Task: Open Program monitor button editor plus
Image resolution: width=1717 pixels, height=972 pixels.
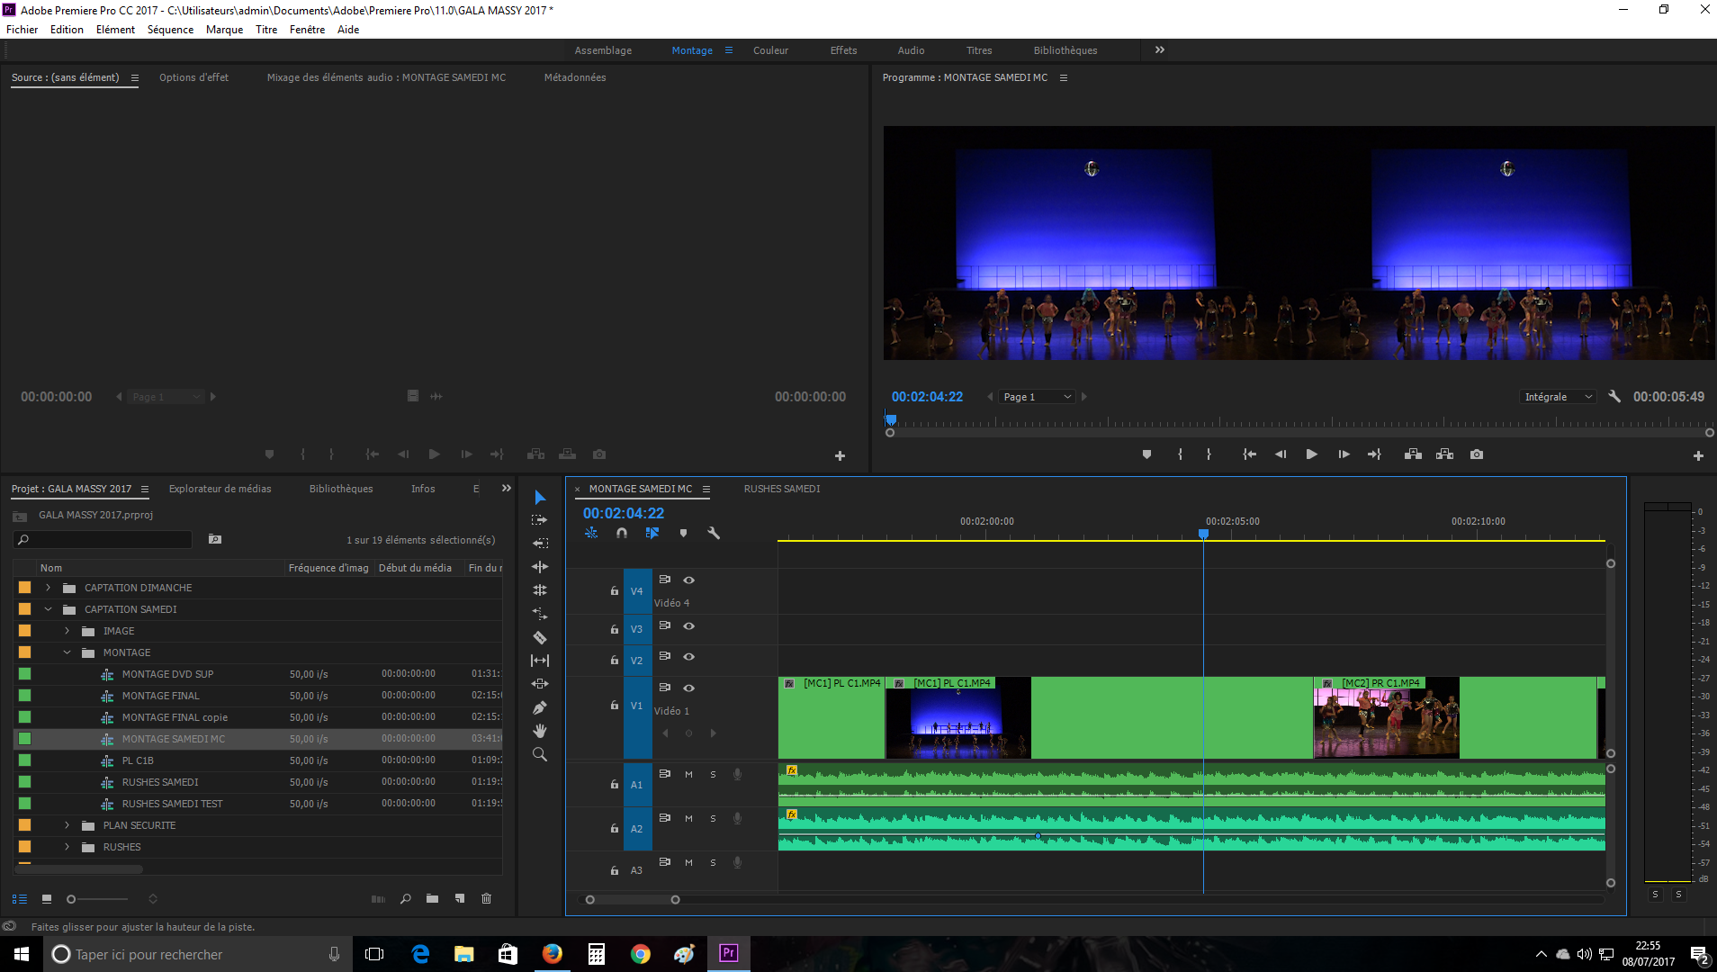Action: [x=1698, y=456]
